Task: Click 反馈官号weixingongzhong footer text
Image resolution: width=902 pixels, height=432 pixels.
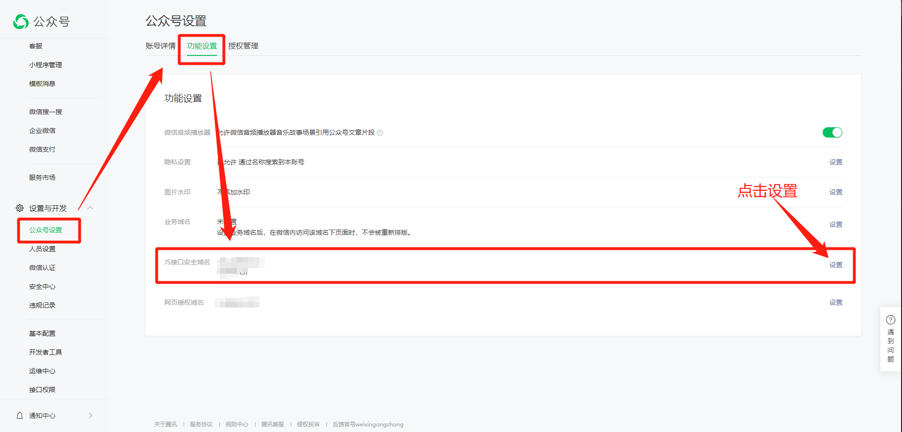Action: (368, 424)
